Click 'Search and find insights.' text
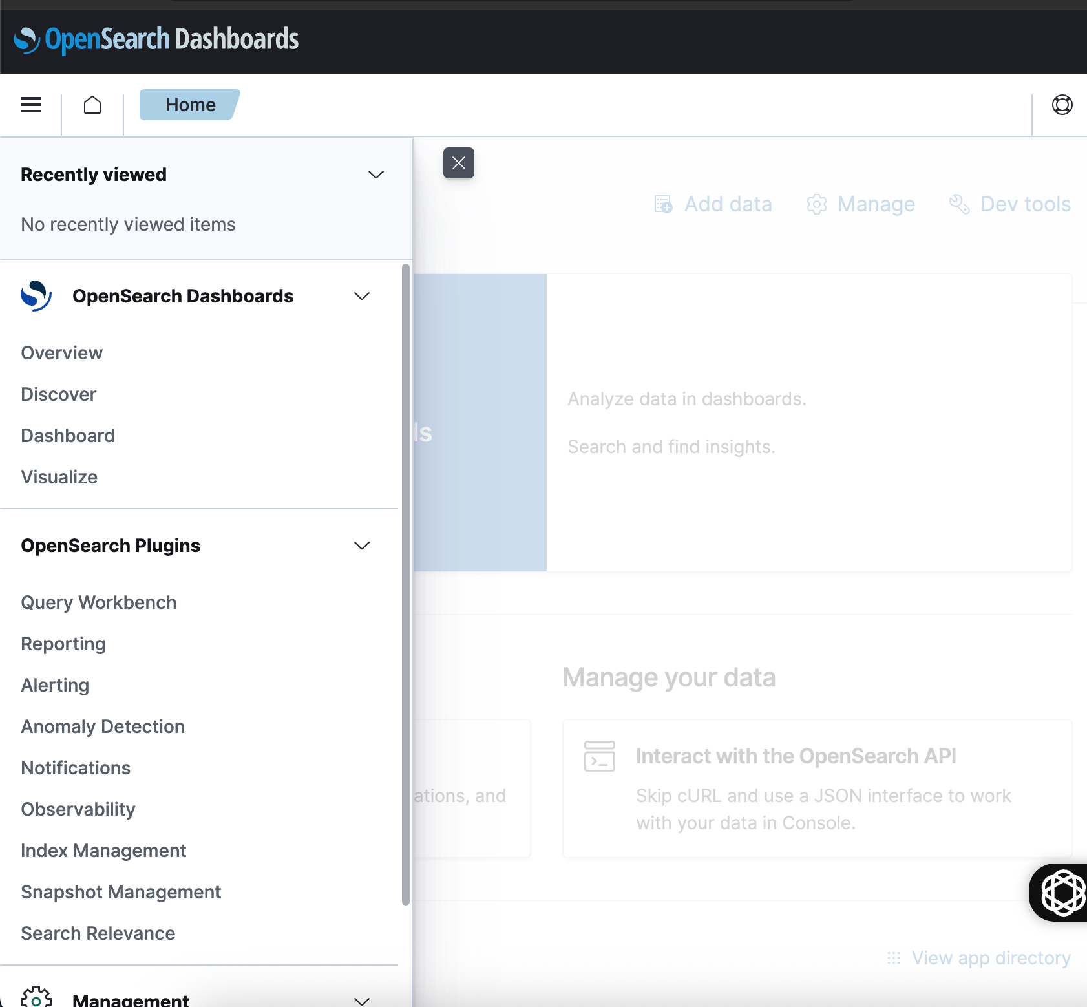The height and width of the screenshot is (1007, 1087). [671, 447]
